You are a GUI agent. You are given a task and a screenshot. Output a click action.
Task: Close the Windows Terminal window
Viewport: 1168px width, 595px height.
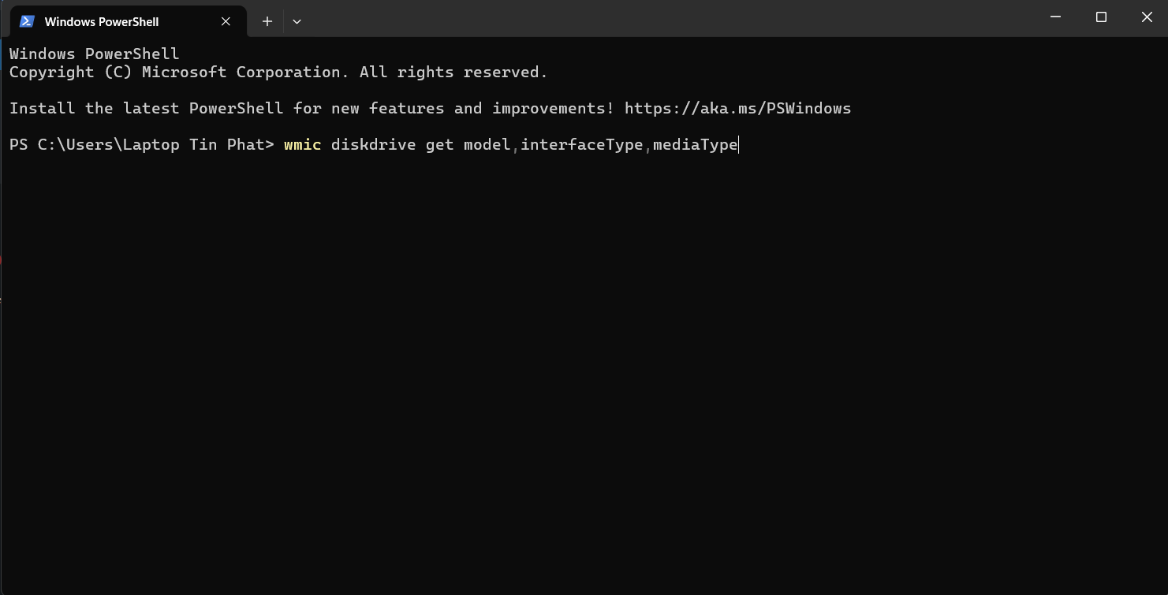tap(1147, 17)
